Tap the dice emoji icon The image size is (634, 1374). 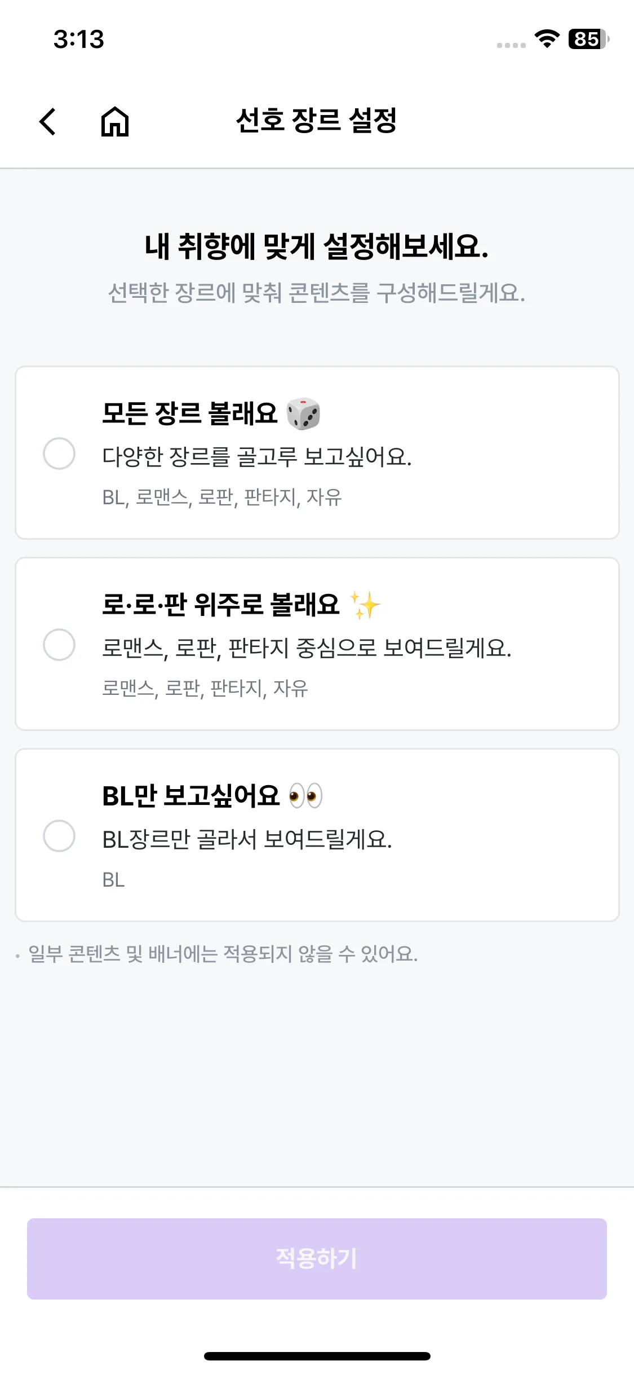(x=303, y=414)
